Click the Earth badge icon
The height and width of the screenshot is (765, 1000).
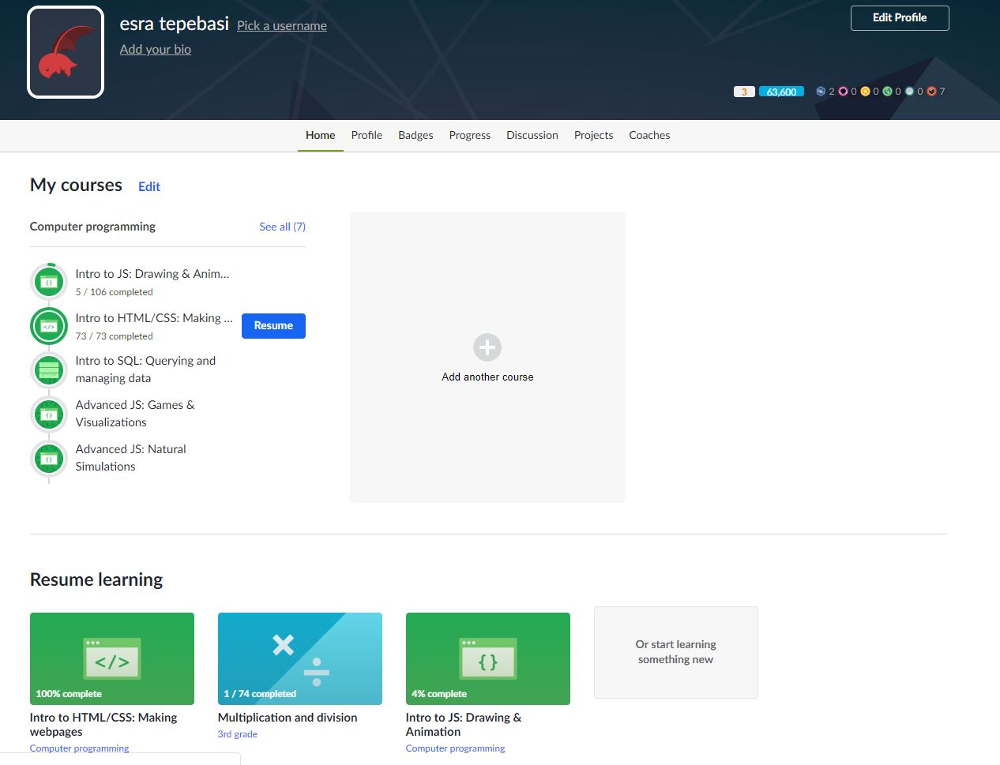887,92
